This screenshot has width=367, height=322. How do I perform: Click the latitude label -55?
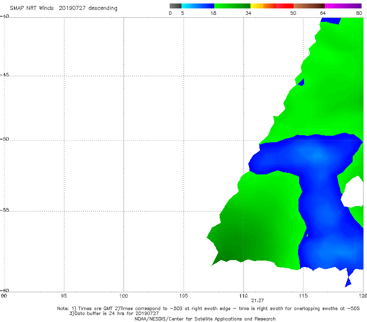click(4, 210)
